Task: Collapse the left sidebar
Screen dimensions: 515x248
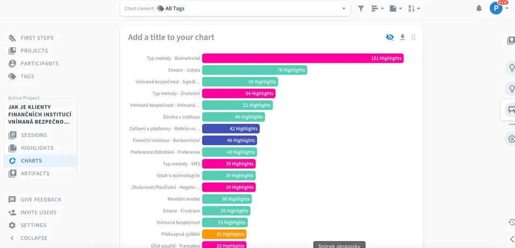Action: point(28,238)
